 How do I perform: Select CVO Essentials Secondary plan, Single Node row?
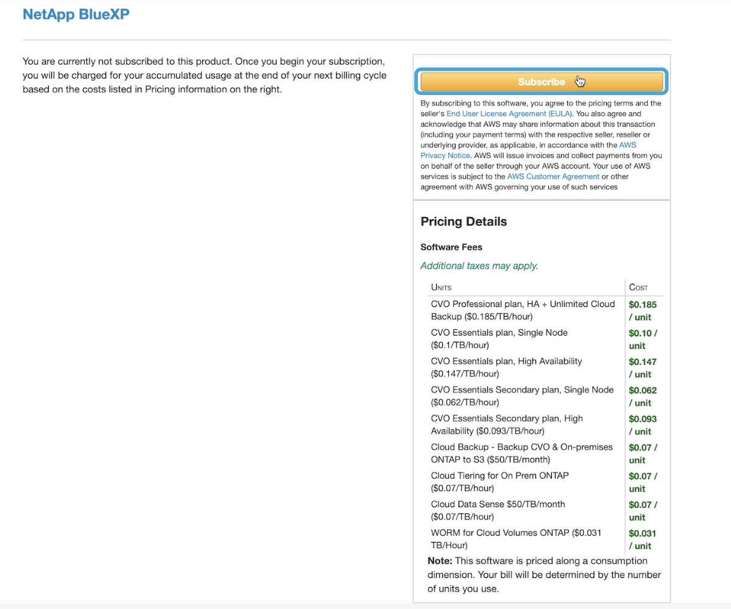[522, 396]
